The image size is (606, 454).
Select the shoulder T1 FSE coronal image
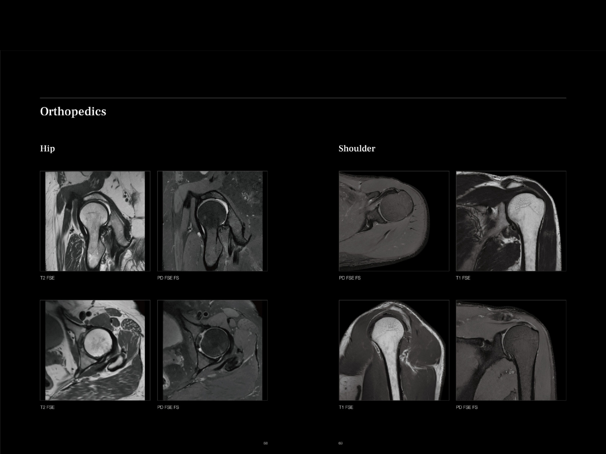coord(511,221)
